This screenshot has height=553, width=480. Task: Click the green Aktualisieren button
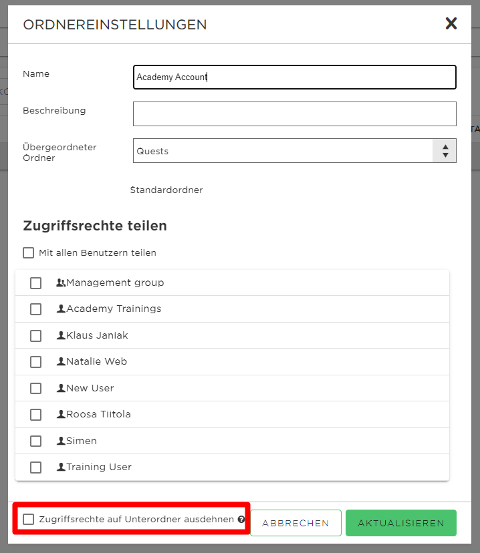point(401,523)
